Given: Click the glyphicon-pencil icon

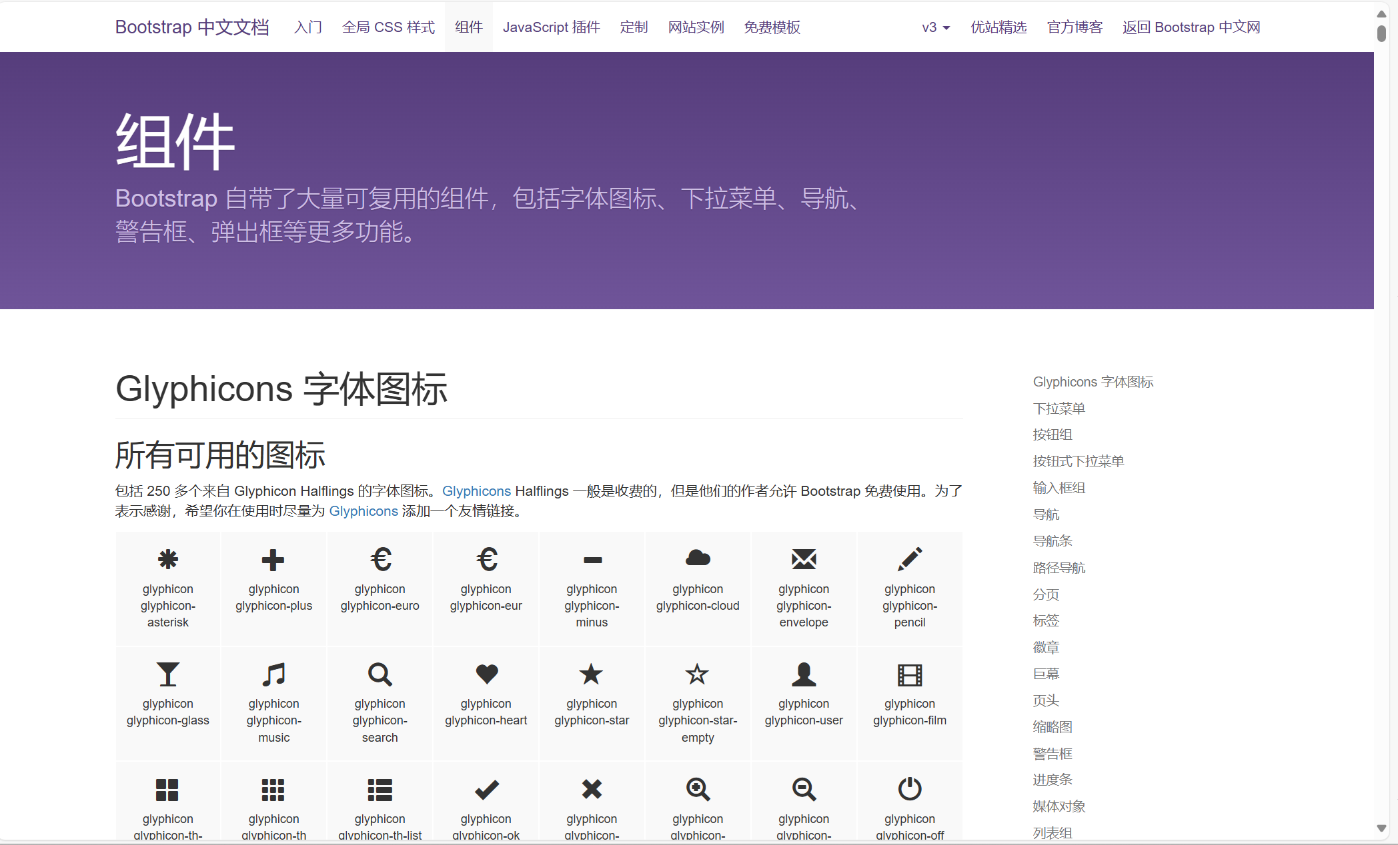Looking at the screenshot, I should 910,559.
